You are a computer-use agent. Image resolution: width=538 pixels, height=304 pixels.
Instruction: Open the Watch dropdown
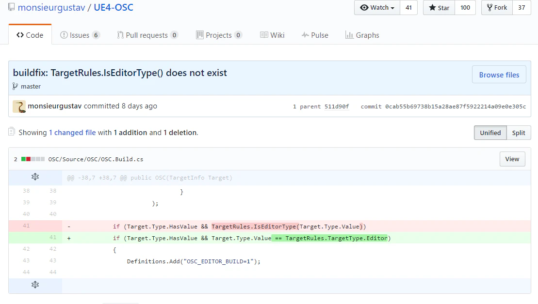[x=377, y=8]
